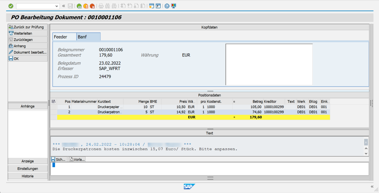The height and width of the screenshot is (193, 379).
Task: Go back using the green arrow icon
Action: pyautogui.click(x=79, y=6)
